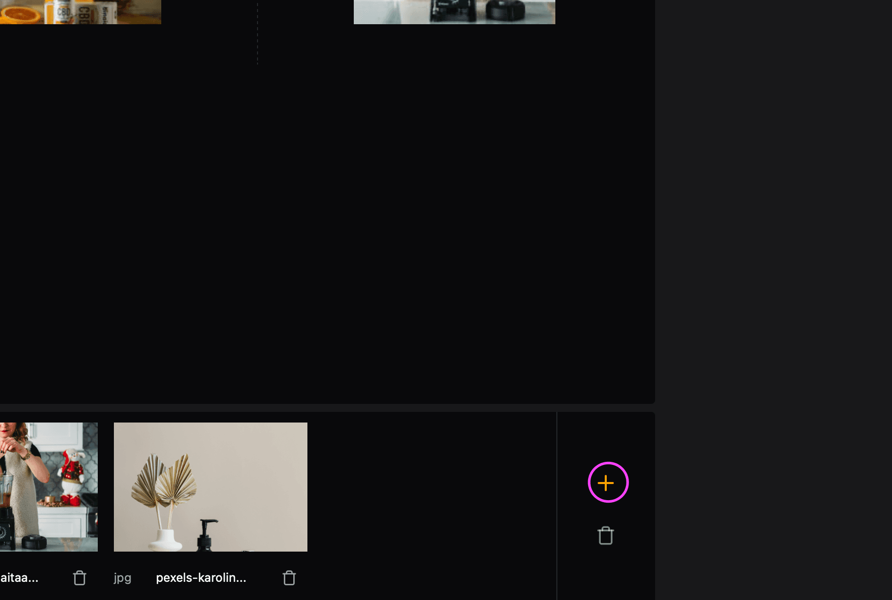Open the right-side actions panel
This screenshot has height=600, width=892.
pos(606,504)
